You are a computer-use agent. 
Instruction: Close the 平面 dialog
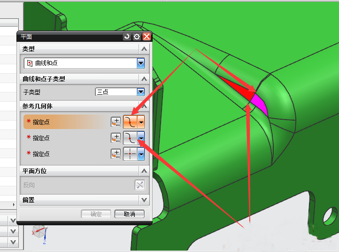click(x=147, y=37)
